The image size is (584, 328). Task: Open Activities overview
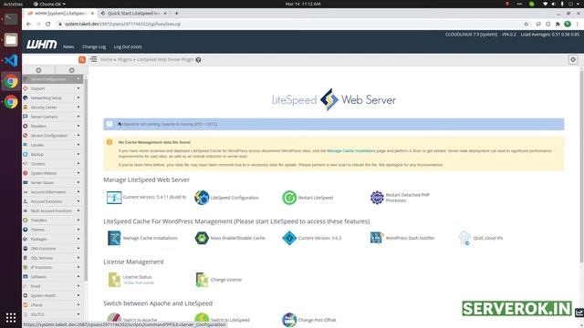[x=13, y=4]
